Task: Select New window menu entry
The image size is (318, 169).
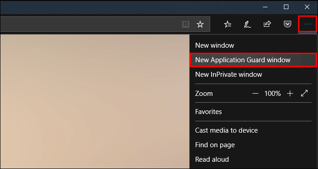Action: (253, 45)
